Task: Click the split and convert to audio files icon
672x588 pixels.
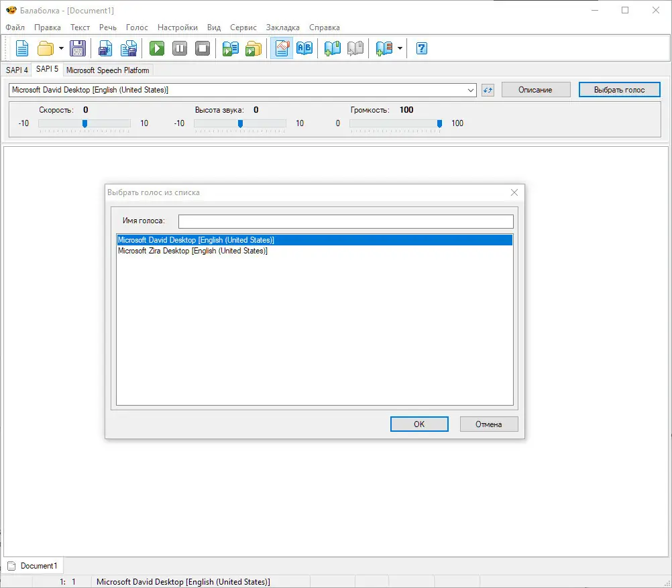Action: (x=129, y=48)
